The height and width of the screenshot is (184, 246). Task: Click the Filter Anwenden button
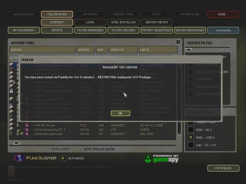(90, 30)
